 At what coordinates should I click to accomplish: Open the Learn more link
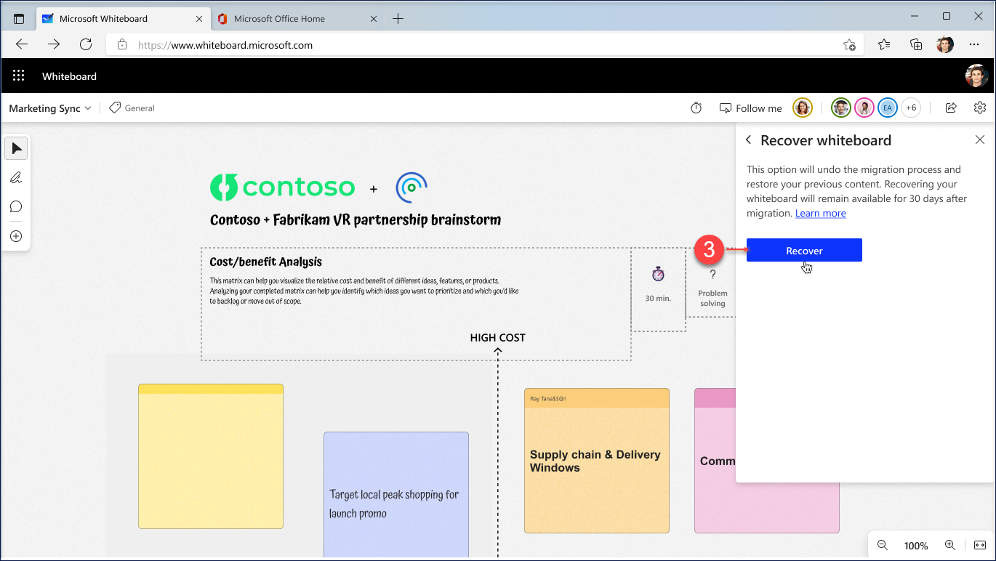[x=820, y=214]
